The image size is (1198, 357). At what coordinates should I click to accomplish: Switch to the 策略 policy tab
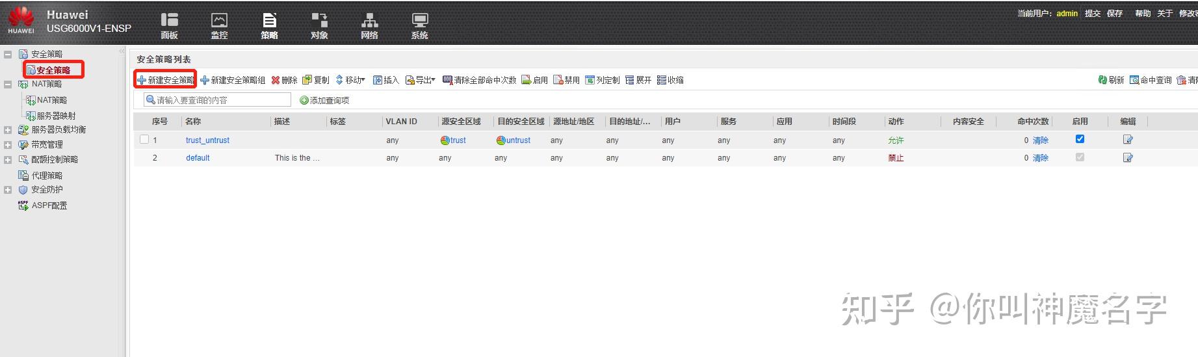269,26
